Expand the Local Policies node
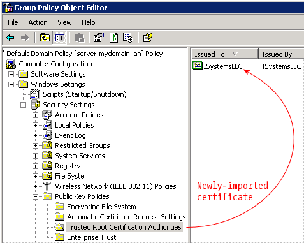 tap(35, 125)
